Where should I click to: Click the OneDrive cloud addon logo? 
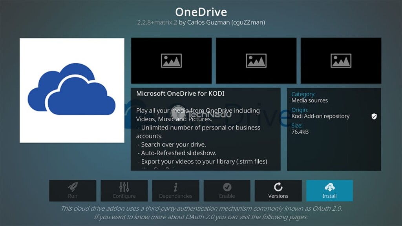point(72,90)
